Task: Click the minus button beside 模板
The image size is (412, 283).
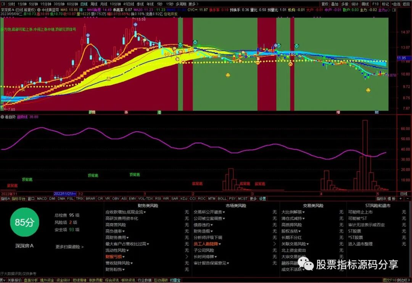Action: tap(407, 199)
